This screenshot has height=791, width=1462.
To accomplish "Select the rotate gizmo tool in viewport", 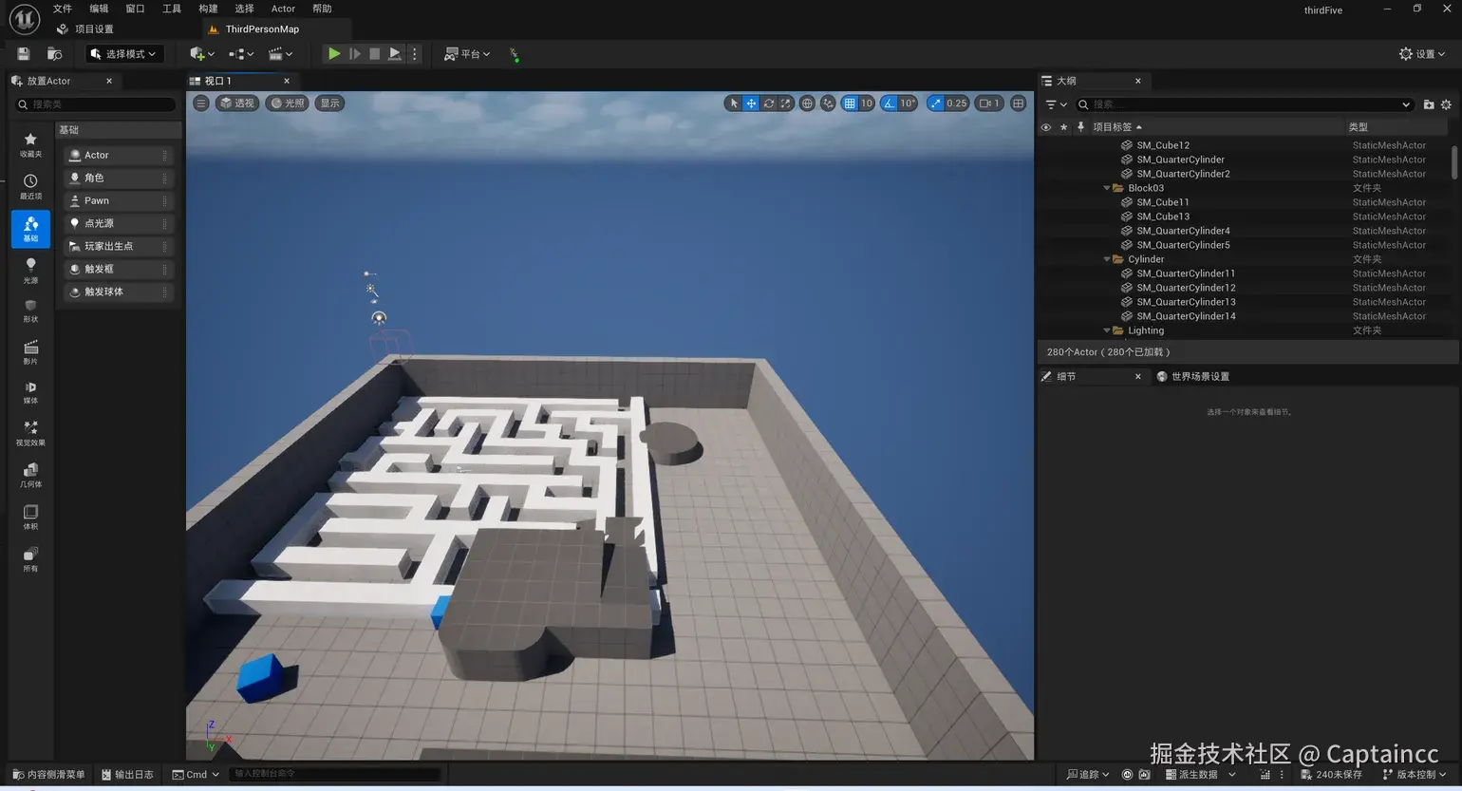I will [x=769, y=104].
